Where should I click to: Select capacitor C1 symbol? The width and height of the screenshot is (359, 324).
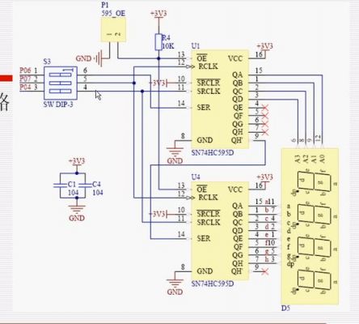[x=60, y=185]
